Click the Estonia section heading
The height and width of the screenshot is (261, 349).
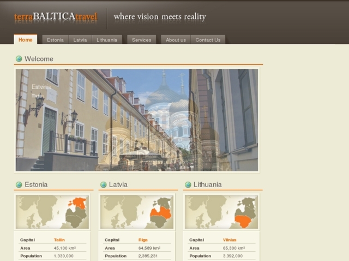pos(36,184)
